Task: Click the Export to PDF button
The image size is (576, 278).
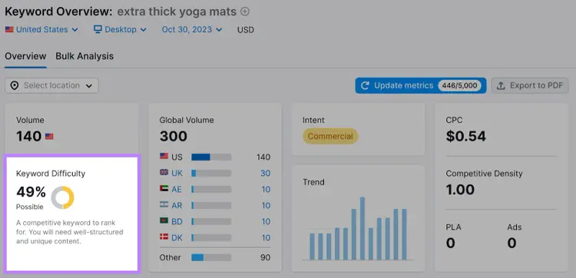Action: 530,85
